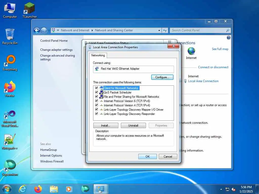Open Change advanced sharing settings
Screen dimensions: 259x194
(x=57, y=57)
